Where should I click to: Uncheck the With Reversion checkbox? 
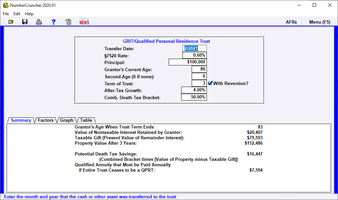210,83
